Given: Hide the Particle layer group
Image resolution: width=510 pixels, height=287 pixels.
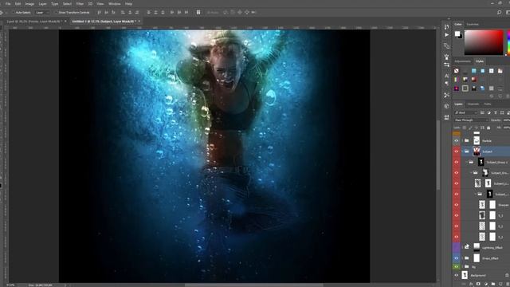Looking at the screenshot, I should pos(457,141).
